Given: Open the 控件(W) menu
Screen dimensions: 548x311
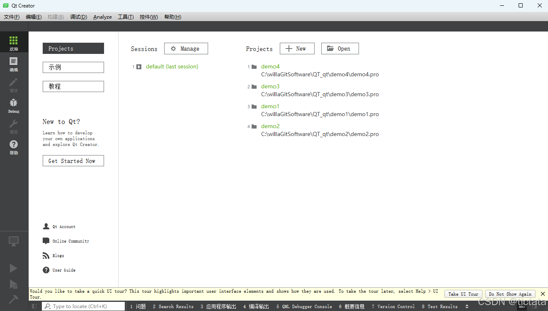Looking at the screenshot, I should click(x=149, y=17).
